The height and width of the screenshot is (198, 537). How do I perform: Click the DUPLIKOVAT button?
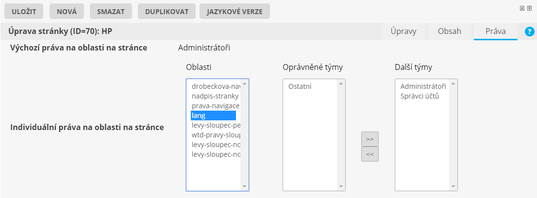167,12
